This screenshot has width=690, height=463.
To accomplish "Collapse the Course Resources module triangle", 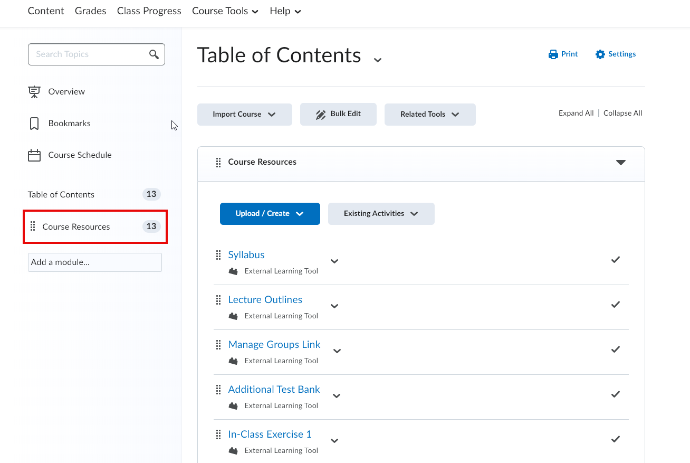I will (x=621, y=163).
